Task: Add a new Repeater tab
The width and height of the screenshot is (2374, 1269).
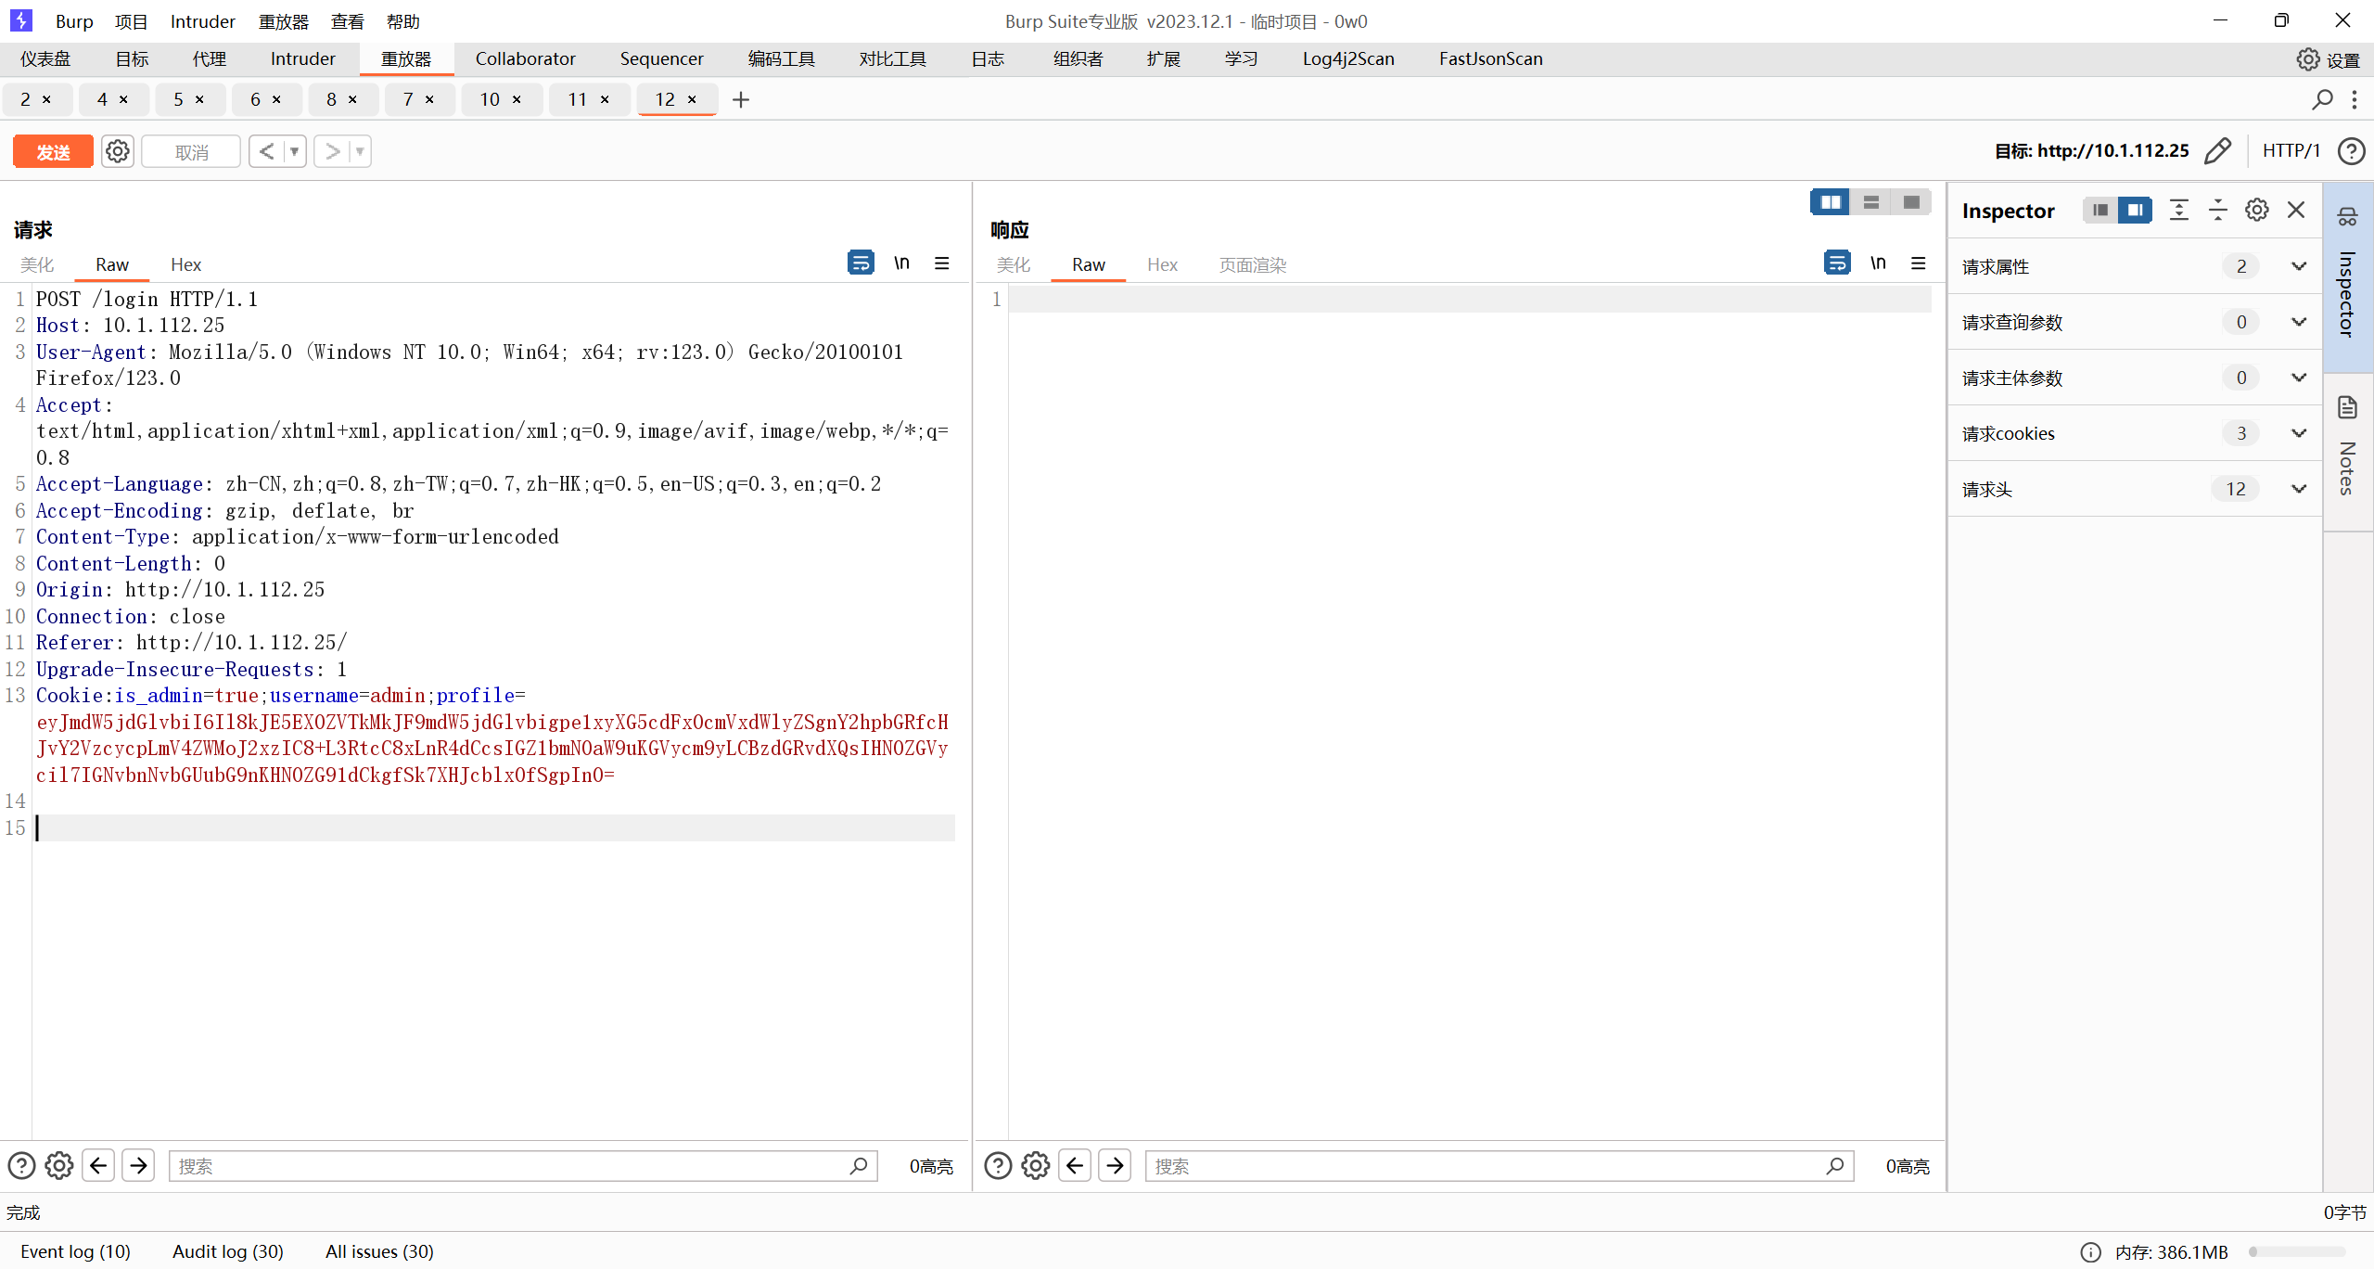Action: coord(740,99)
